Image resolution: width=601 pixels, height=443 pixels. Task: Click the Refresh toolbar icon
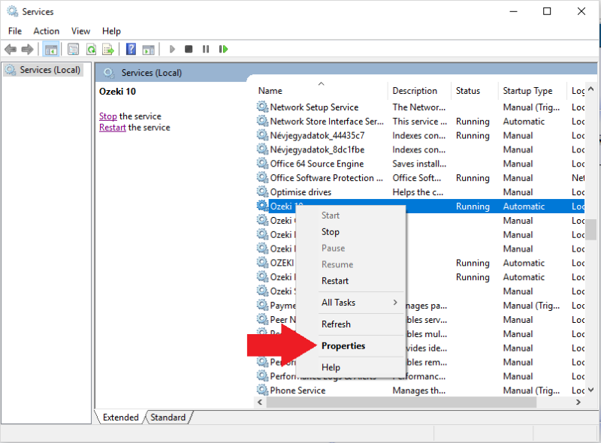pos(91,49)
